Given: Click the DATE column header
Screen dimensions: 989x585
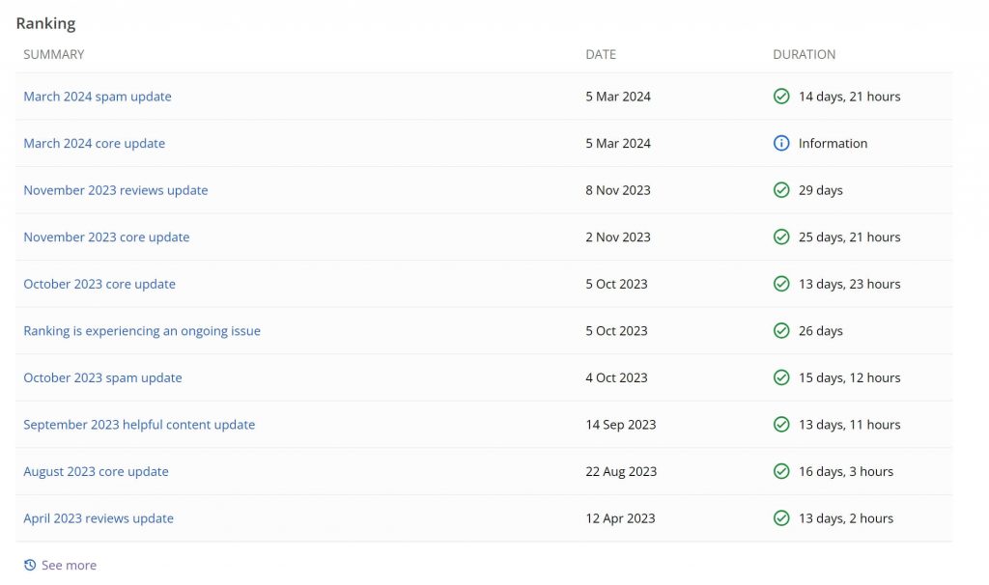Looking at the screenshot, I should click(x=601, y=54).
